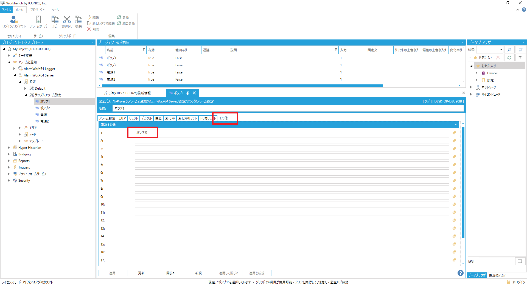Image resolution: width=527 pixels, height=285 pixels.
Task: Click related value field 3
Action: 292,149
